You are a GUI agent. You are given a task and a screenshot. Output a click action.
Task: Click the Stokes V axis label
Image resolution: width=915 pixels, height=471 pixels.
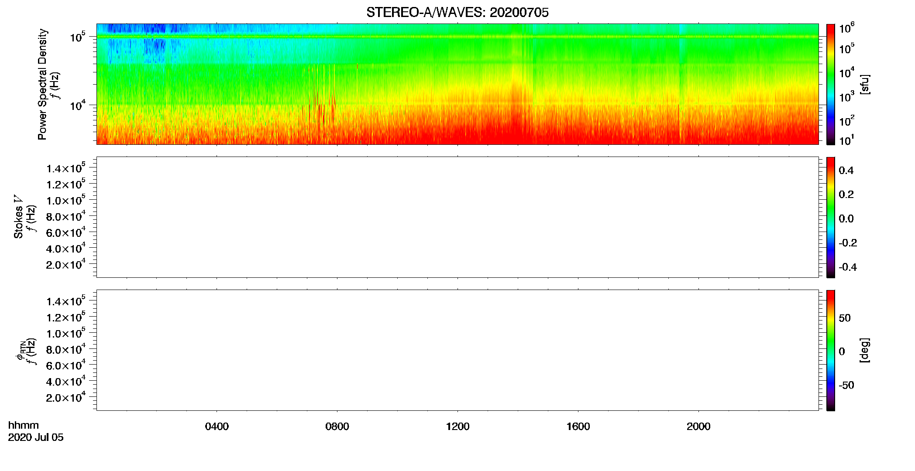[x=18, y=217]
